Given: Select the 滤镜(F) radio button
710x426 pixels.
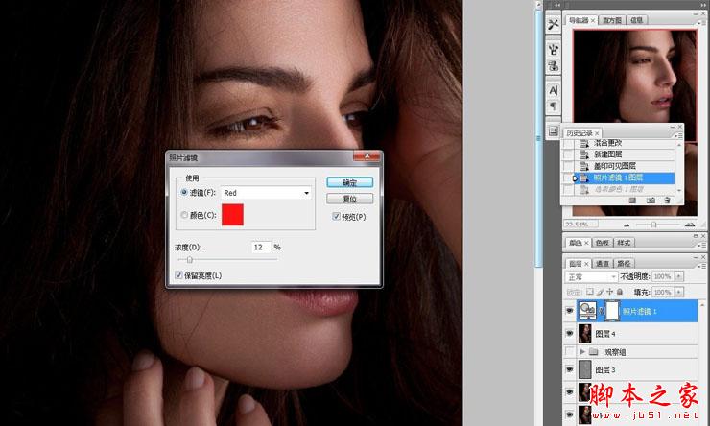Looking at the screenshot, I should click(x=184, y=193).
